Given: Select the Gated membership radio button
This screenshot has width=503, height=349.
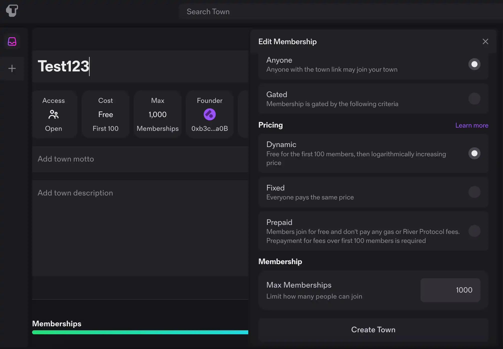Looking at the screenshot, I should pos(474,99).
